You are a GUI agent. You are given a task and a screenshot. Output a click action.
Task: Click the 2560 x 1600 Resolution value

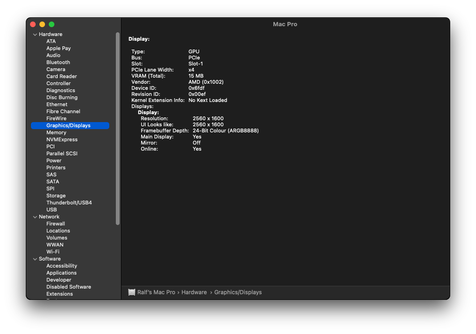(208, 118)
